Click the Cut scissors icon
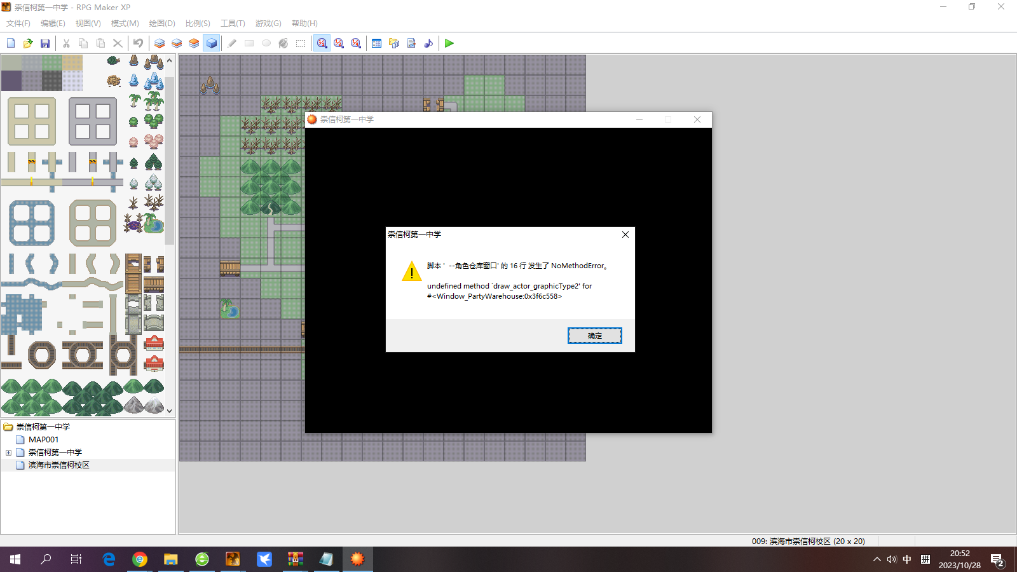 coord(66,43)
